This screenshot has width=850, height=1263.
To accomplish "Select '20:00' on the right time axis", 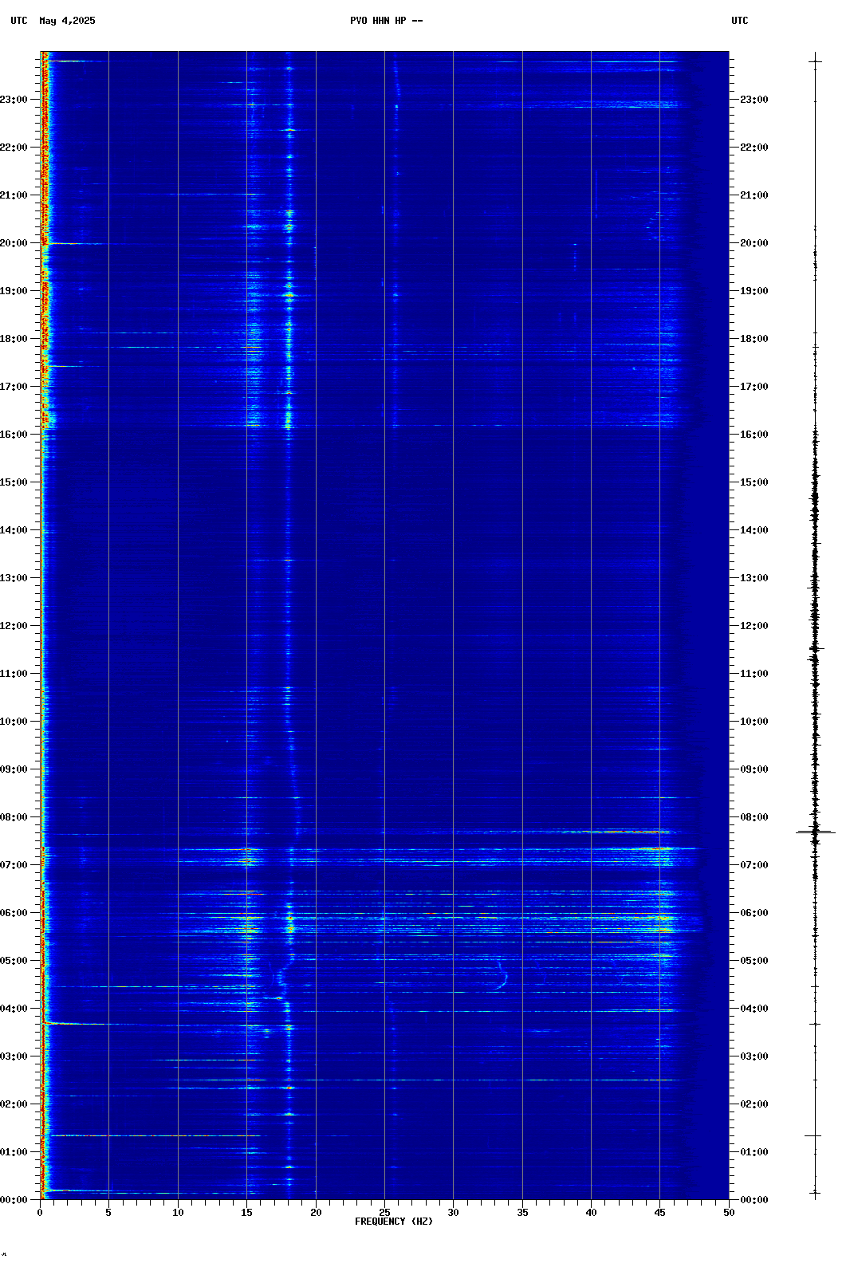I will click(x=754, y=243).
